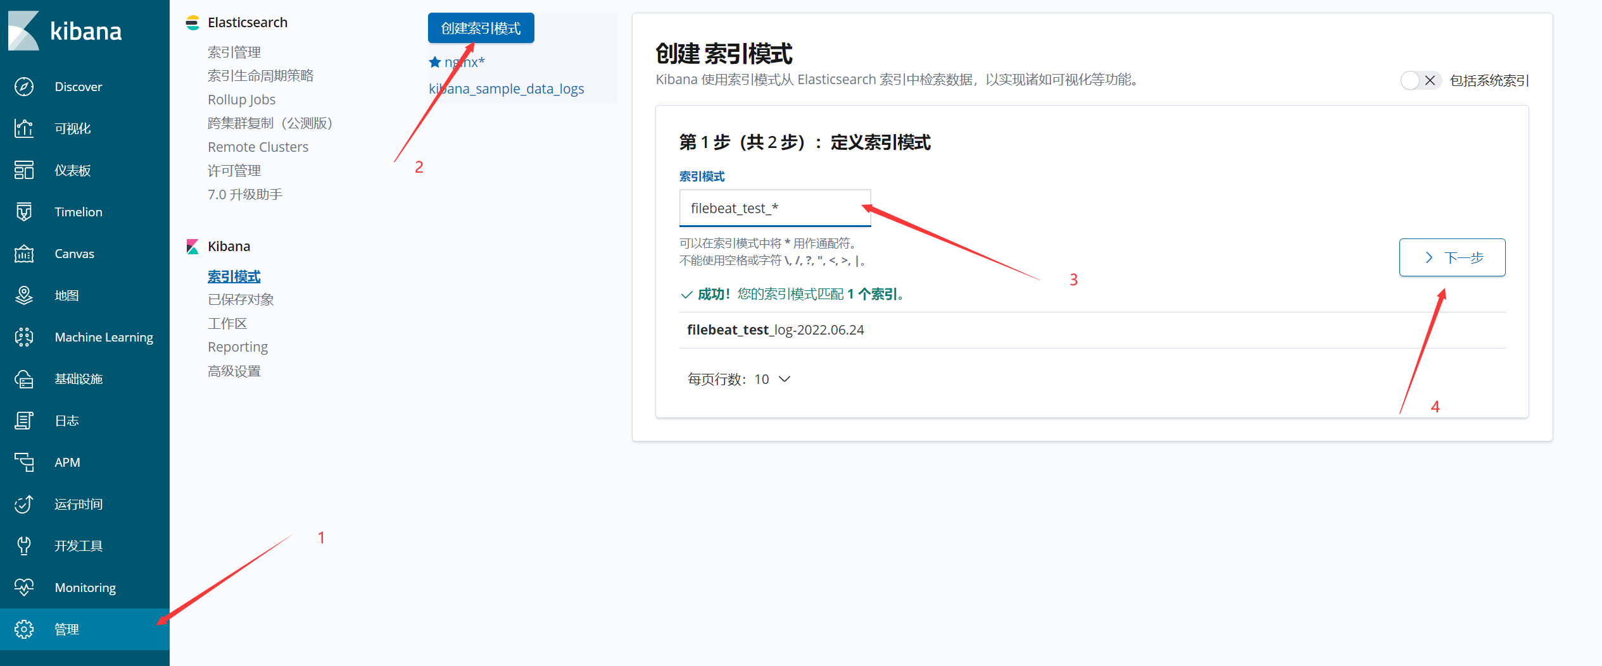Open 高级设置 advanced settings
This screenshot has width=1602, height=666.
point(234,371)
